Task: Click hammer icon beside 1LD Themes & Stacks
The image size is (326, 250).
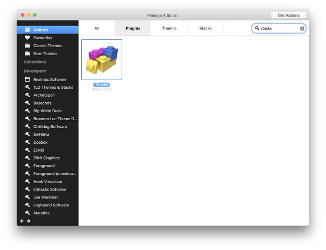Action: 28,87
